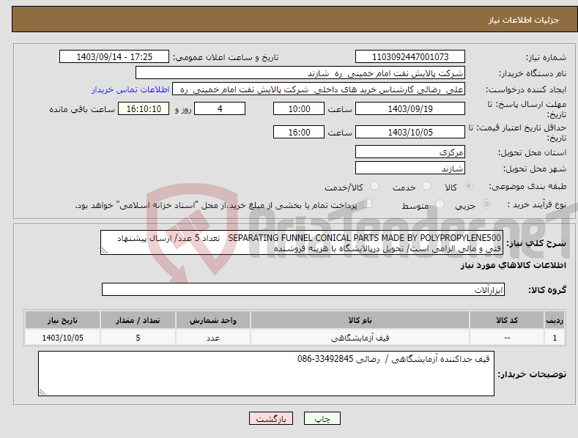
Task: Click the کد کالا column header
Action: [x=507, y=320]
